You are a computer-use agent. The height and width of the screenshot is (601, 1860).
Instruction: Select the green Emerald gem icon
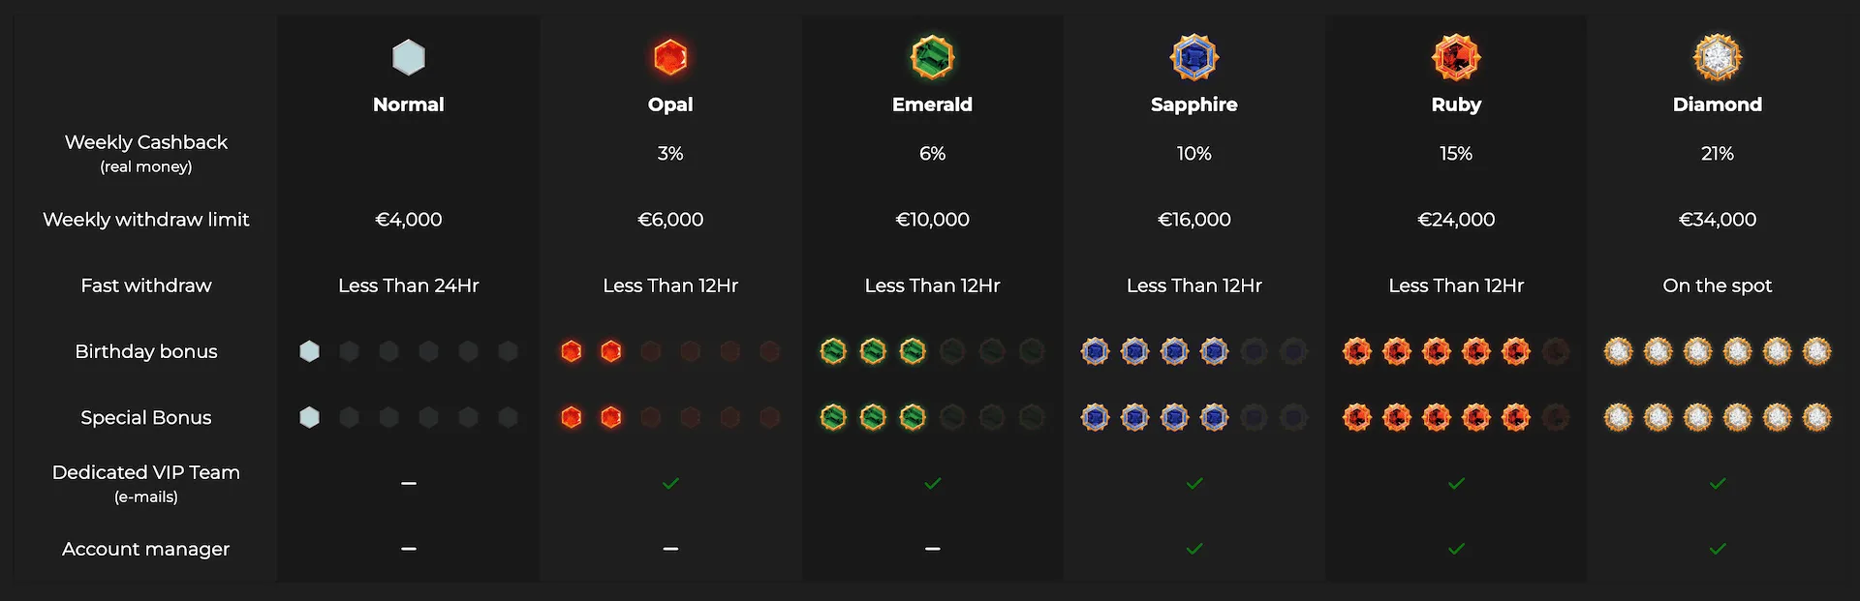(x=932, y=58)
